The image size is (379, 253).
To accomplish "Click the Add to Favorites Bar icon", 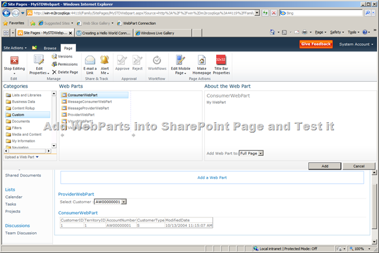I will click(33, 23).
